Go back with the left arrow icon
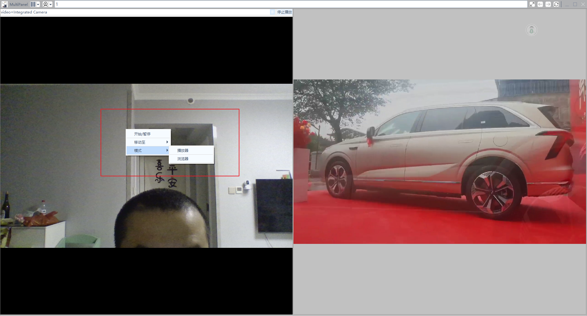This screenshot has height=316, width=587. tap(540, 4)
